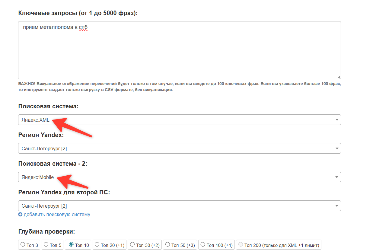Click the добавить поисковую систему link
The width and height of the screenshot is (376, 252).
59,215
